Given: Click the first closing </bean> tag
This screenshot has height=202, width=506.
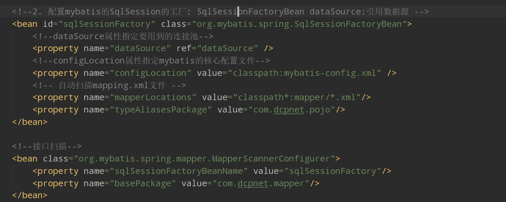Looking at the screenshot, I should click(x=30, y=122).
